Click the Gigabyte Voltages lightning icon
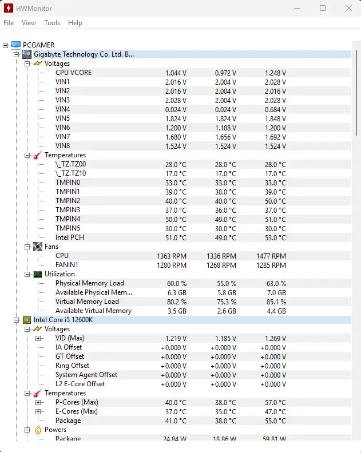Viewport: 361px width, 452px height. point(38,64)
